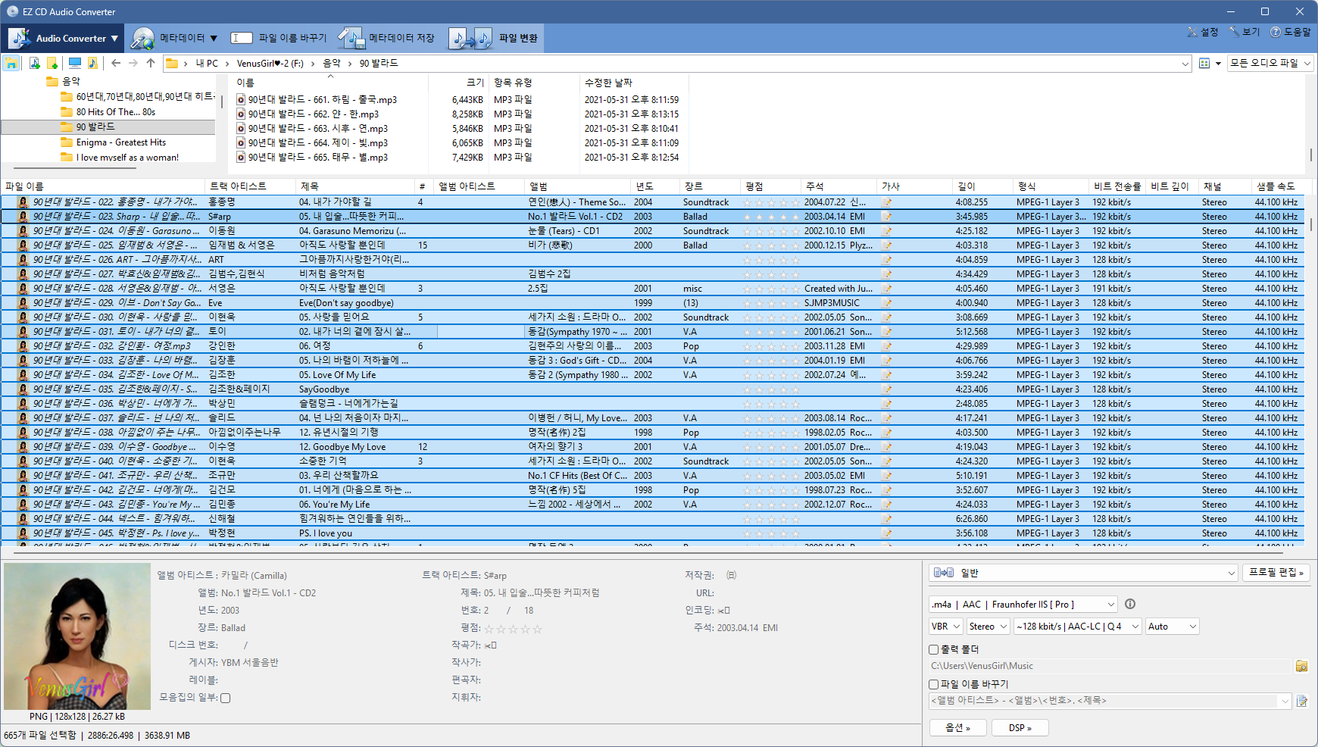Sort the track list by 길이 column
The image size is (1318, 747).
pyautogui.click(x=982, y=186)
